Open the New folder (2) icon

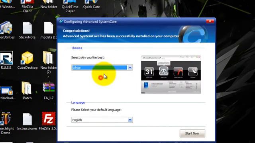coord(49,62)
